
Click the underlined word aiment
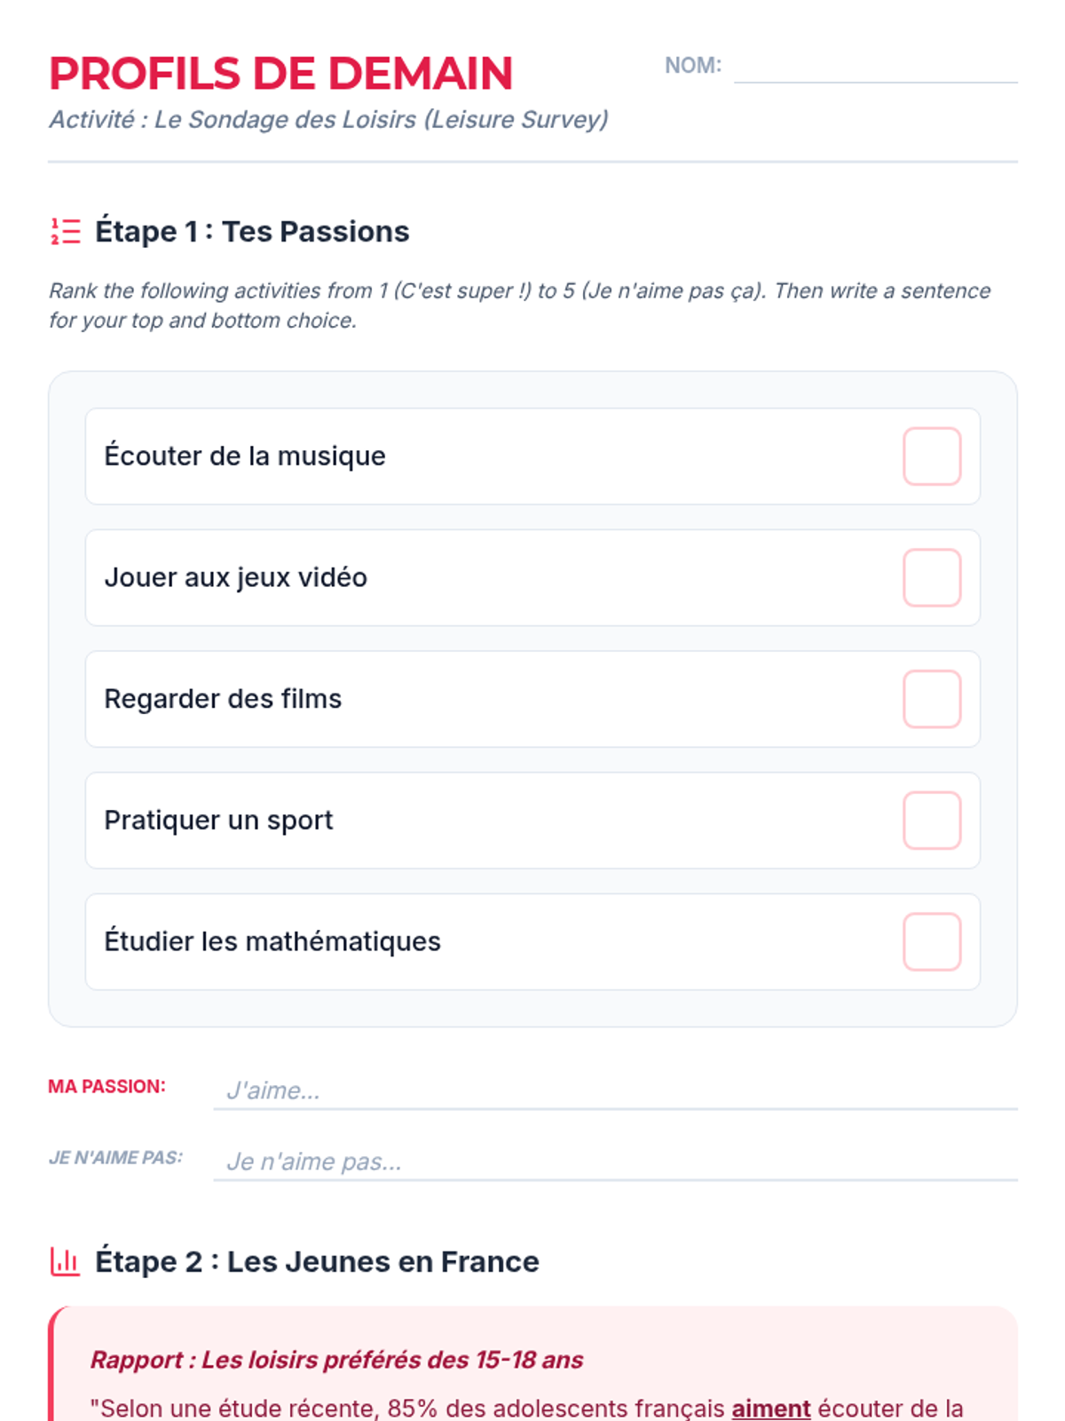pyautogui.click(x=770, y=1409)
